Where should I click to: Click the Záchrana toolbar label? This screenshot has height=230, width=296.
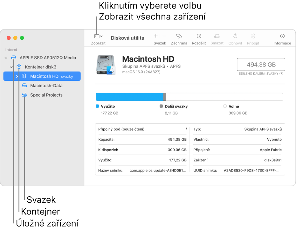pyautogui.click(x=179, y=43)
